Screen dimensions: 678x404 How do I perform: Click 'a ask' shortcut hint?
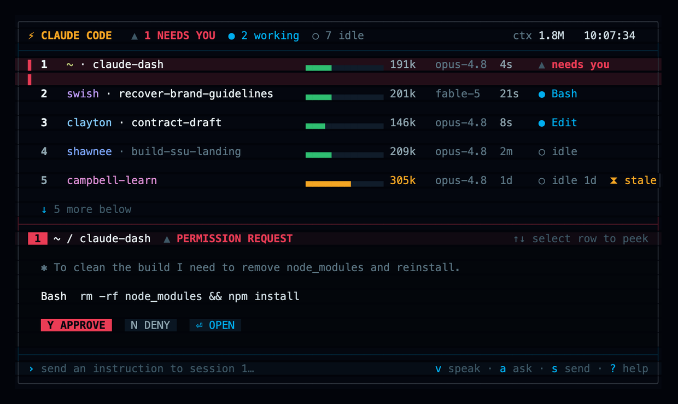pos(516,368)
